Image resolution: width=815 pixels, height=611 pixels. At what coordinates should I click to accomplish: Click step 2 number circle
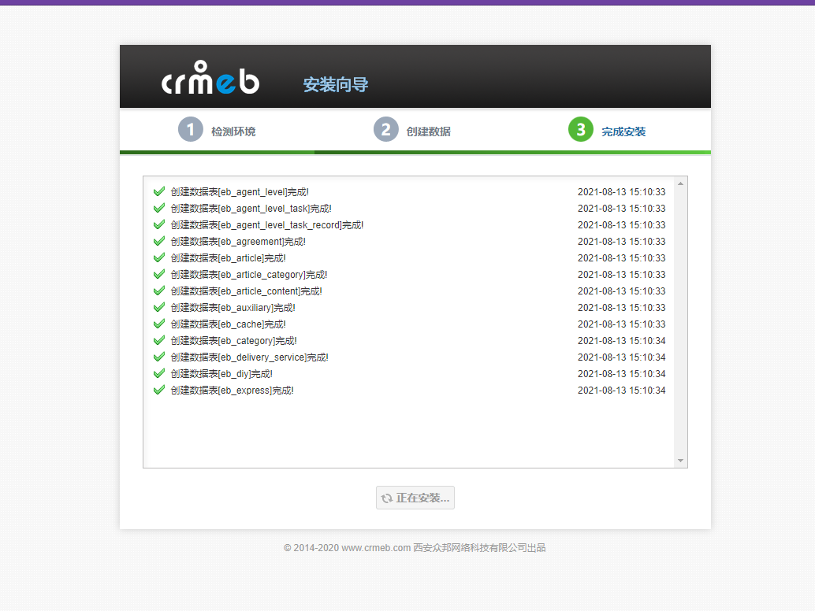coord(386,129)
